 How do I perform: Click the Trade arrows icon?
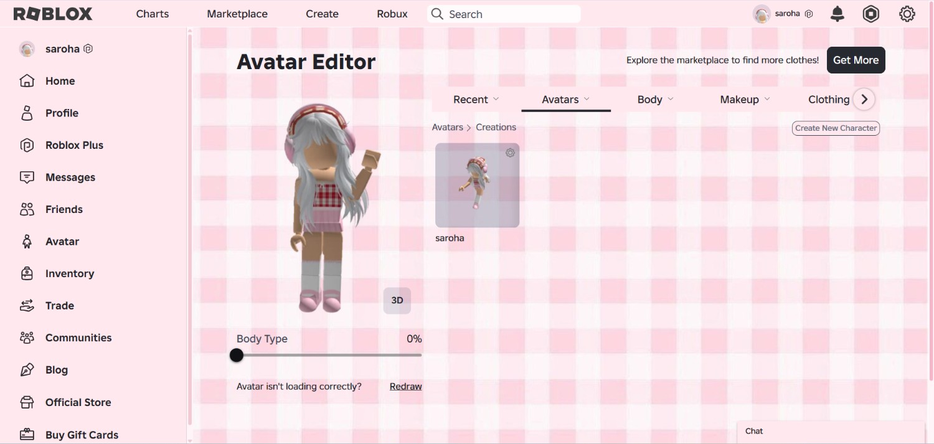[27, 306]
